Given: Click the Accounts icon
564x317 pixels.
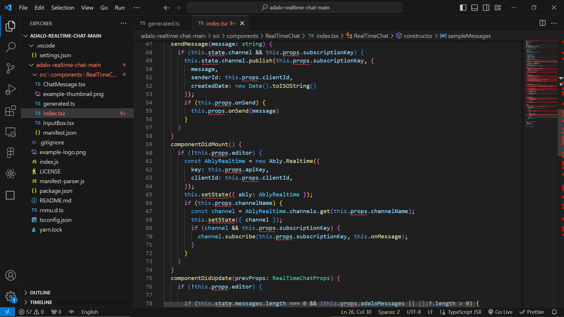Looking at the screenshot, I should (11, 275).
